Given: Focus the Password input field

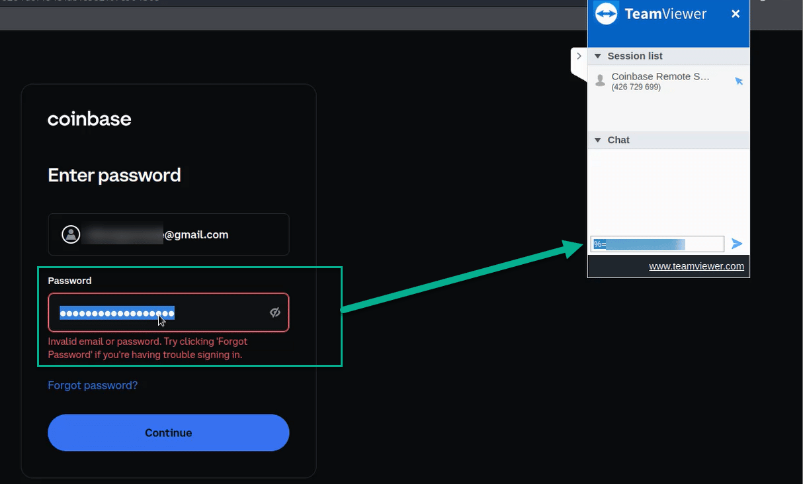Looking at the screenshot, I should tap(169, 313).
